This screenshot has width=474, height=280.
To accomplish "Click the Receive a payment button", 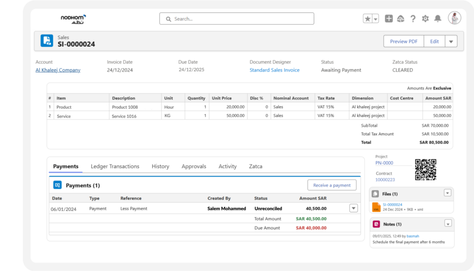I will (x=332, y=185).
